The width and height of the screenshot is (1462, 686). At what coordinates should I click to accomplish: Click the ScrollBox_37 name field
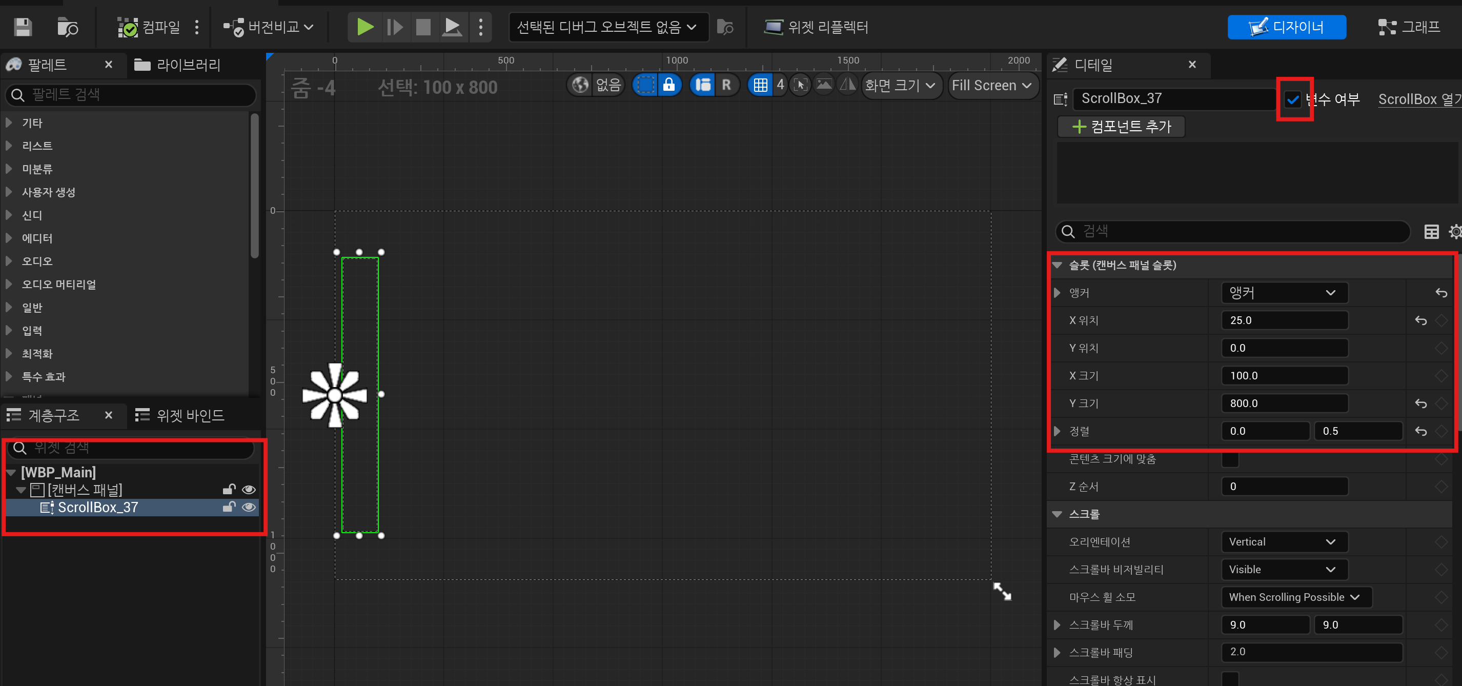pos(1175,99)
